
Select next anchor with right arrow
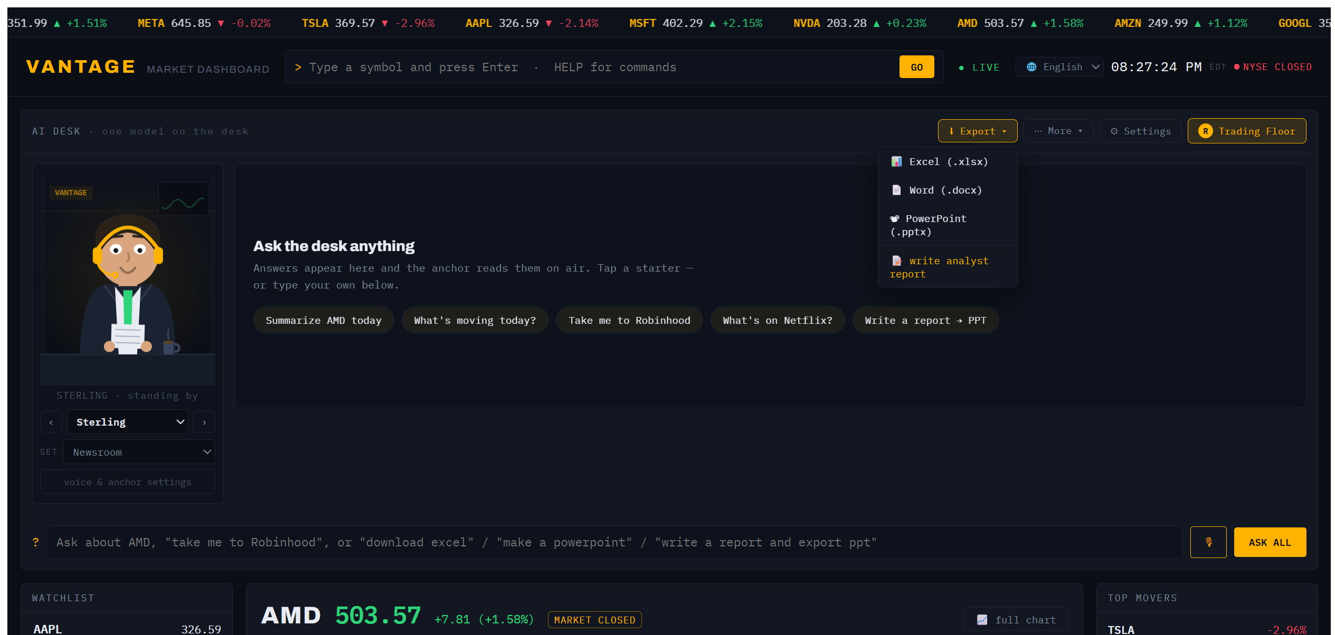click(x=204, y=422)
